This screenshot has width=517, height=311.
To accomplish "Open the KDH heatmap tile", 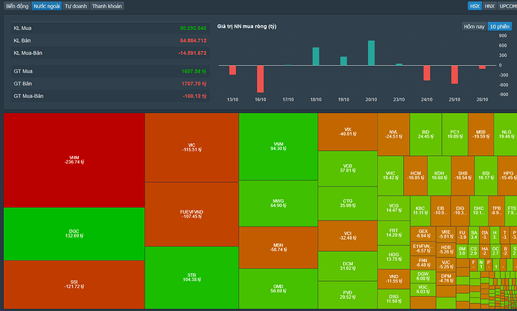I will 439,176.
